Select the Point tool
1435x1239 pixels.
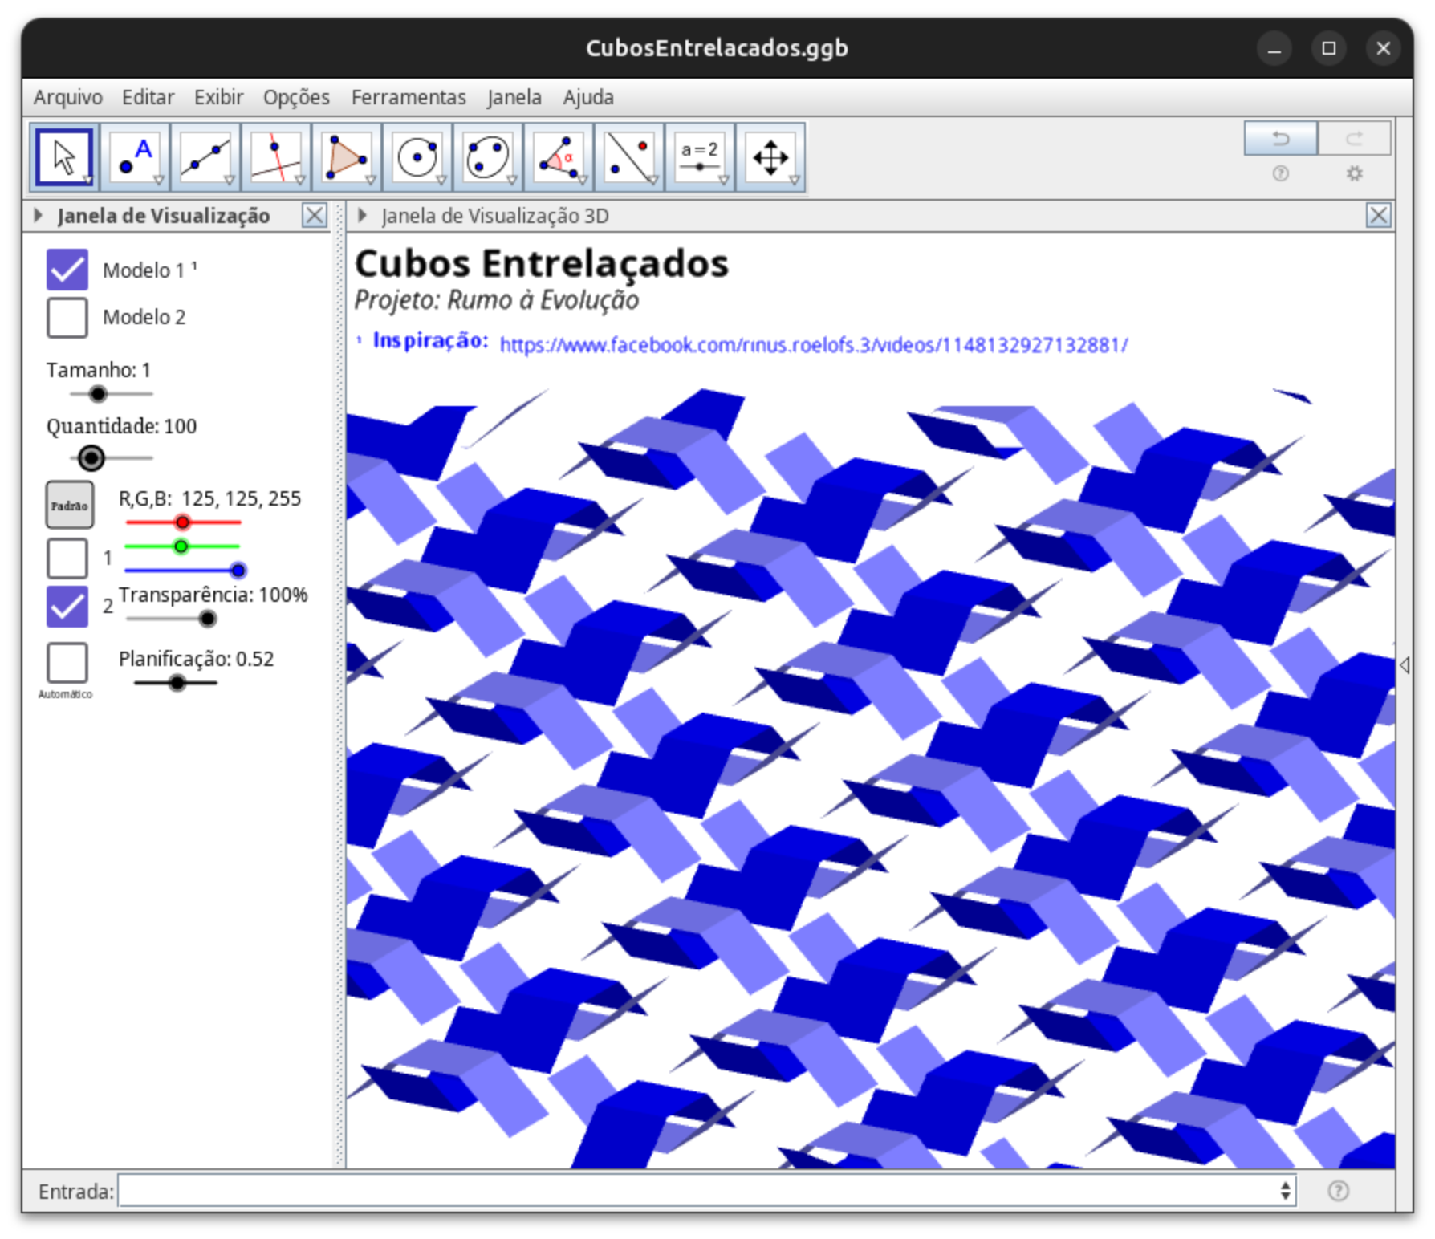coord(135,157)
